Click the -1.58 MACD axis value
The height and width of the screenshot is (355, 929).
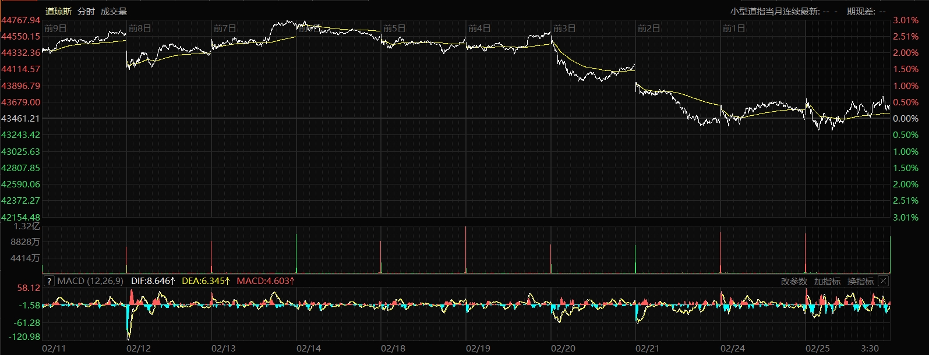tap(29, 305)
